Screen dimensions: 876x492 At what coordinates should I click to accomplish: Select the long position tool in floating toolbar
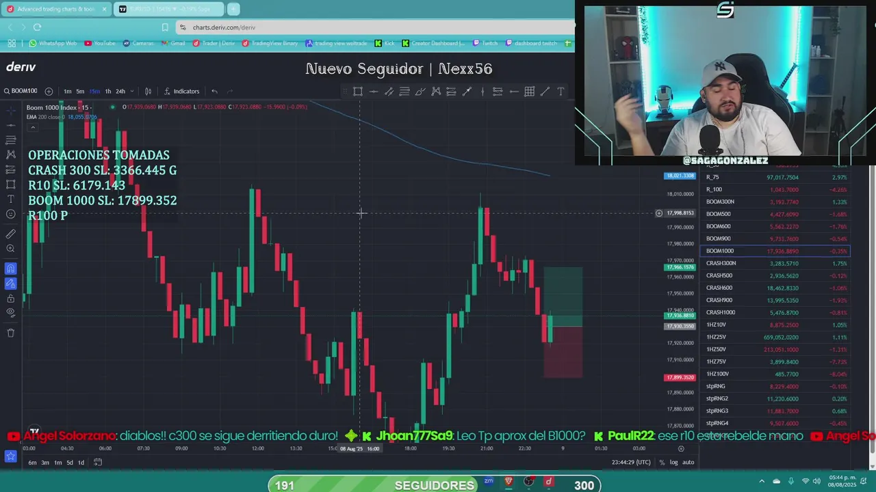coord(451,92)
